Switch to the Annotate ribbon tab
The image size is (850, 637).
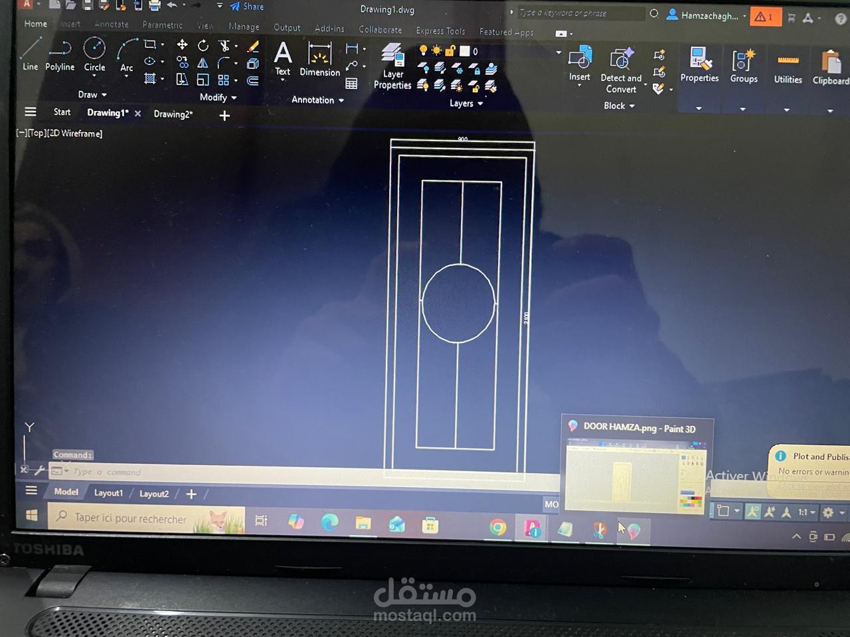click(110, 25)
